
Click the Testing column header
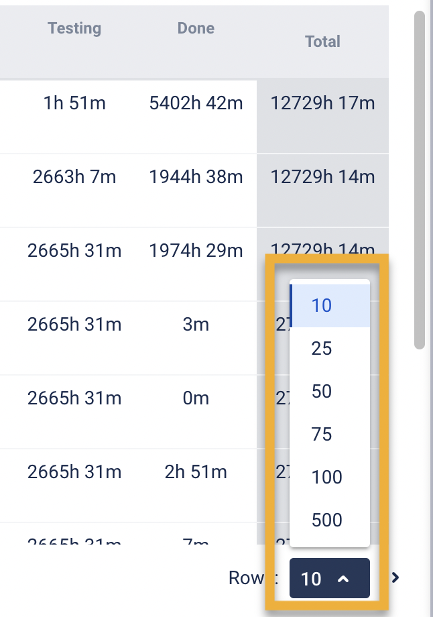[74, 28]
